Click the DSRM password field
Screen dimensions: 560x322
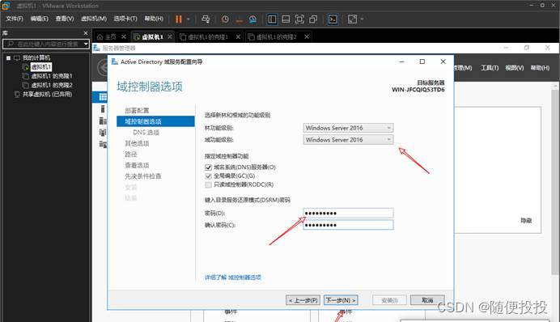click(348, 213)
